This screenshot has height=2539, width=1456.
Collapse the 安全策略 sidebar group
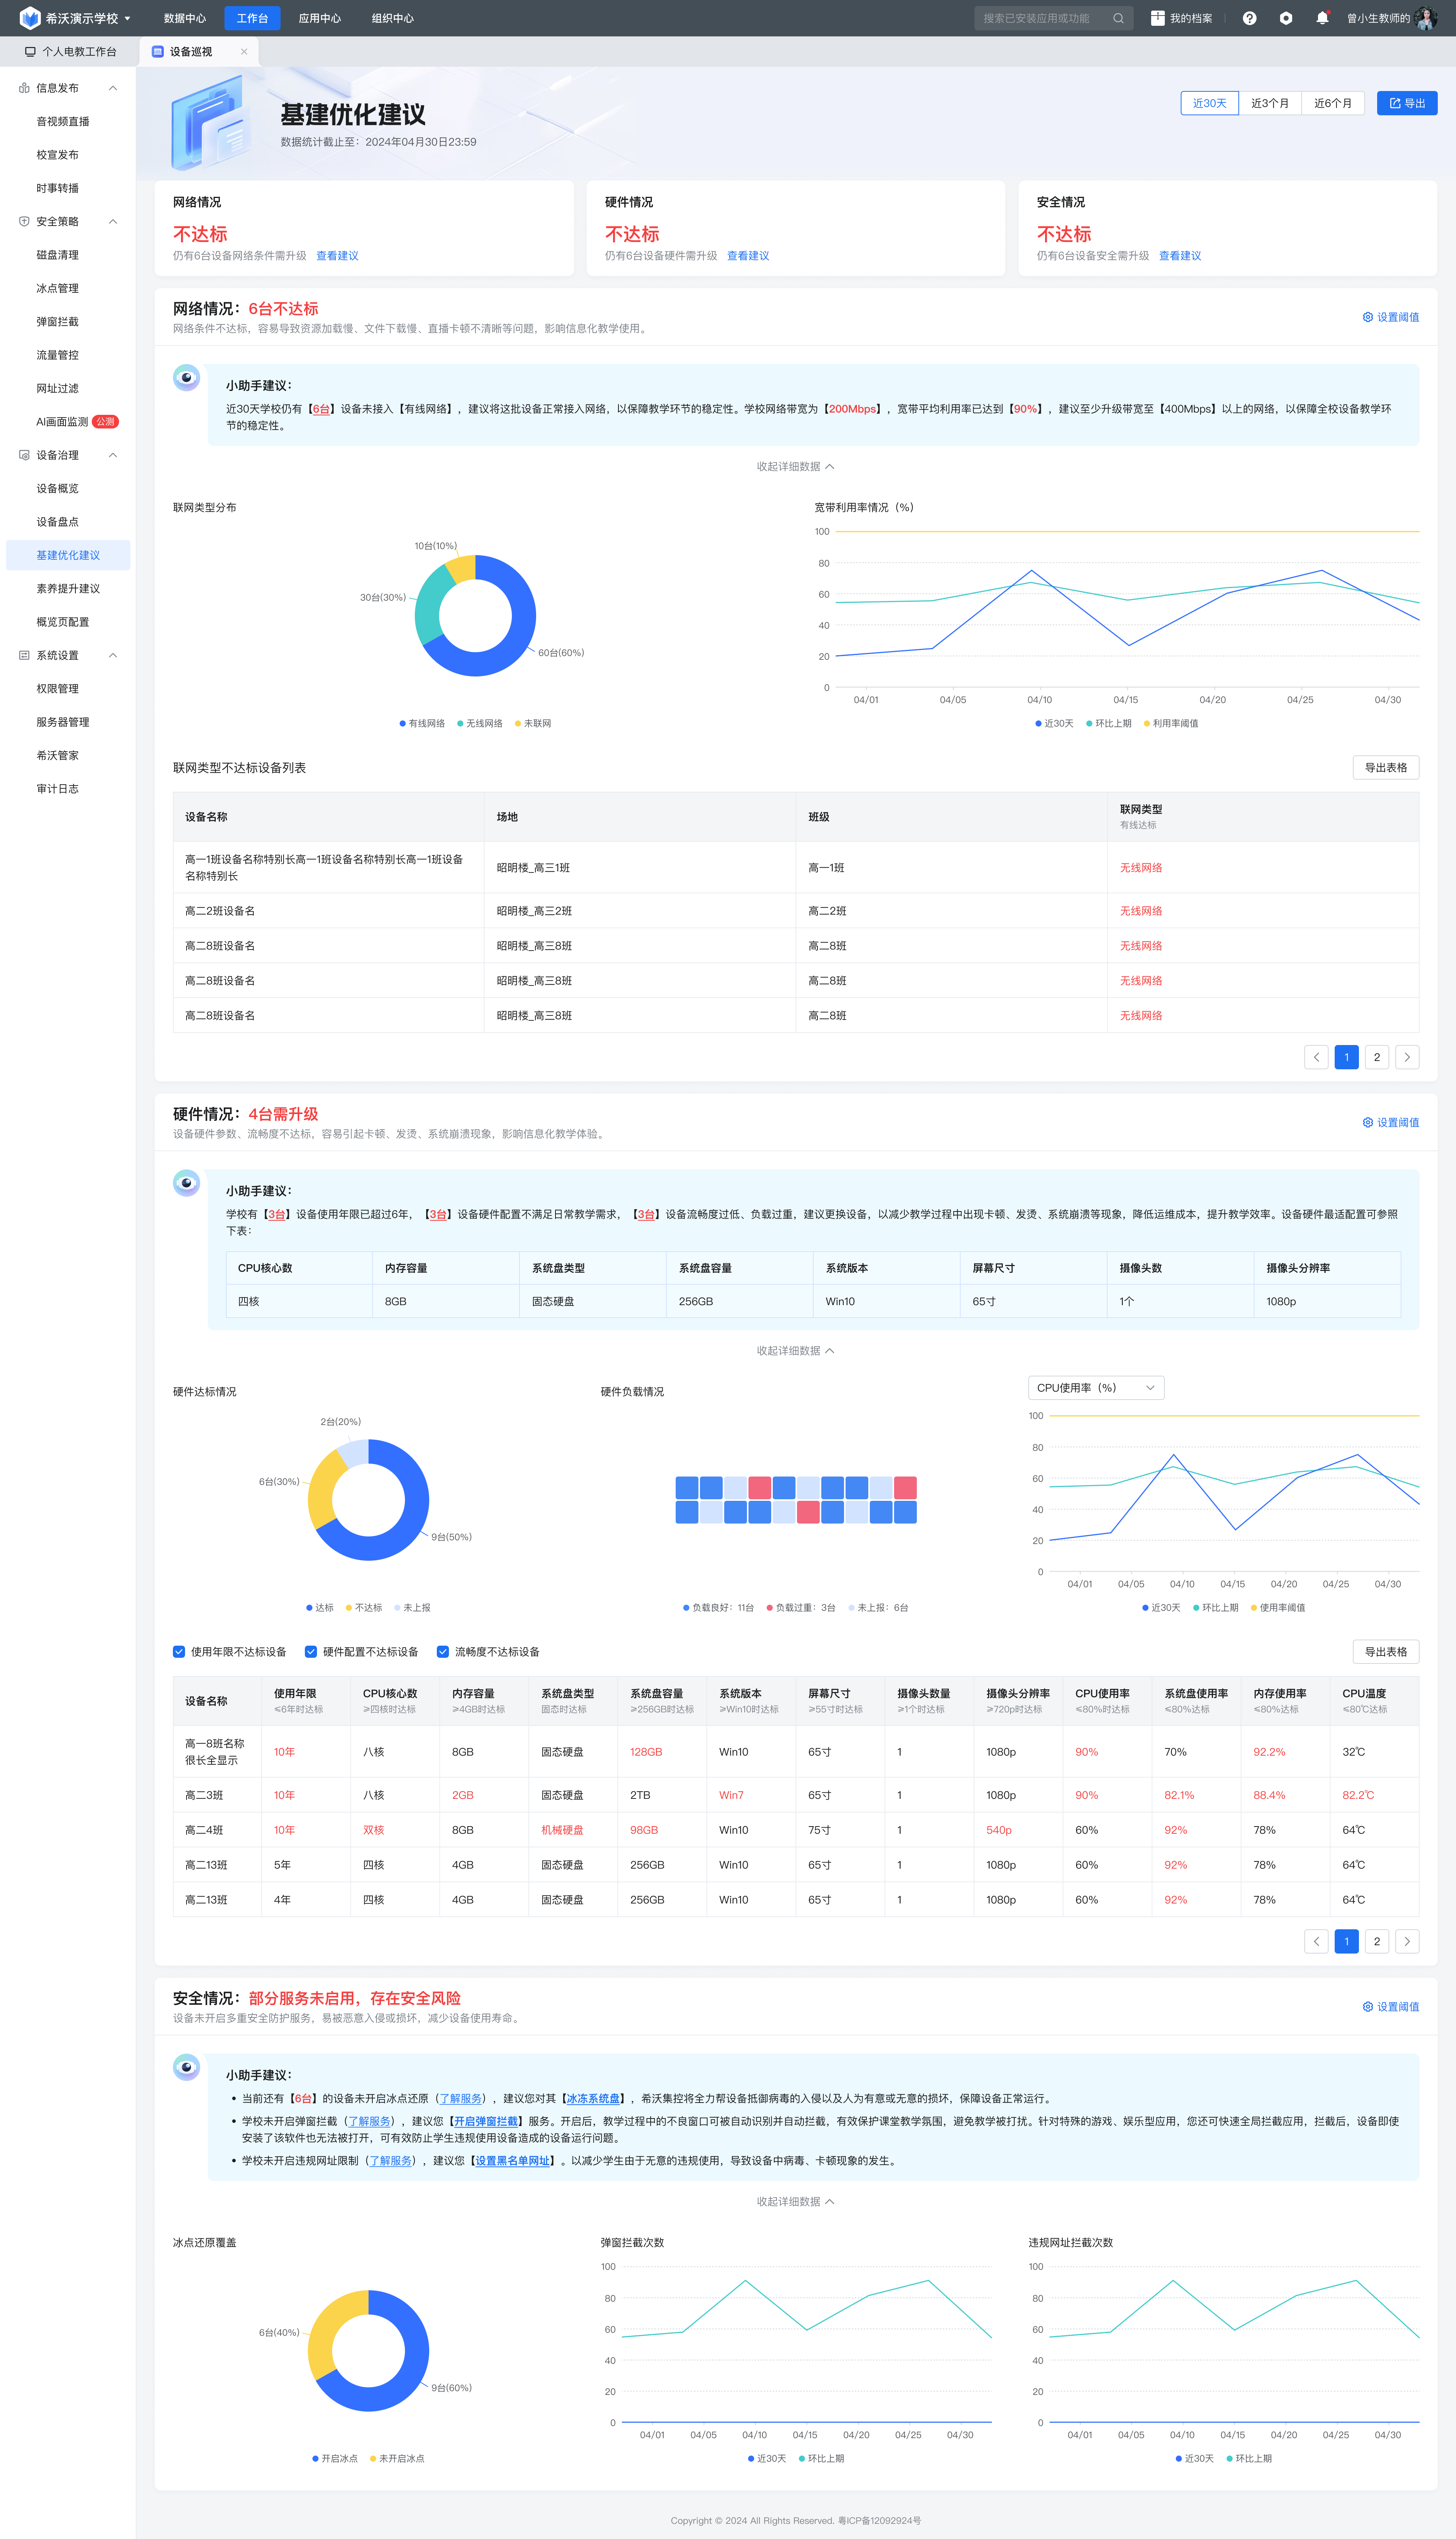pyautogui.click(x=113, y=221)
